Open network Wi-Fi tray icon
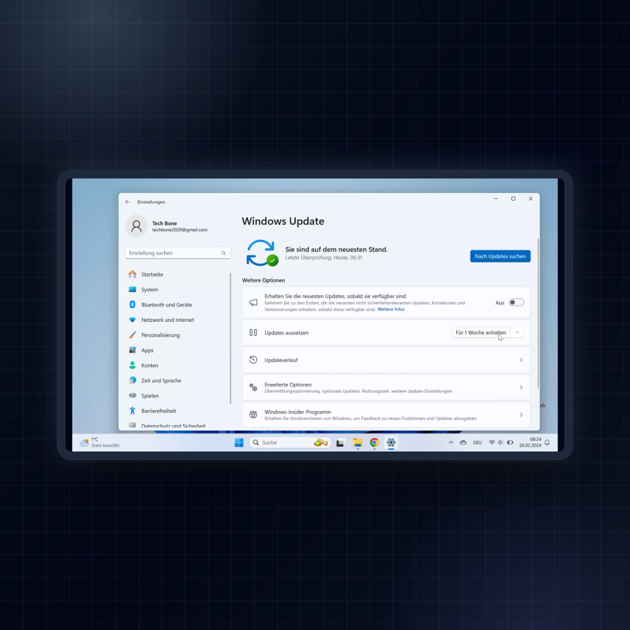This screenshot has height=630, width=630. coord(492,443)
